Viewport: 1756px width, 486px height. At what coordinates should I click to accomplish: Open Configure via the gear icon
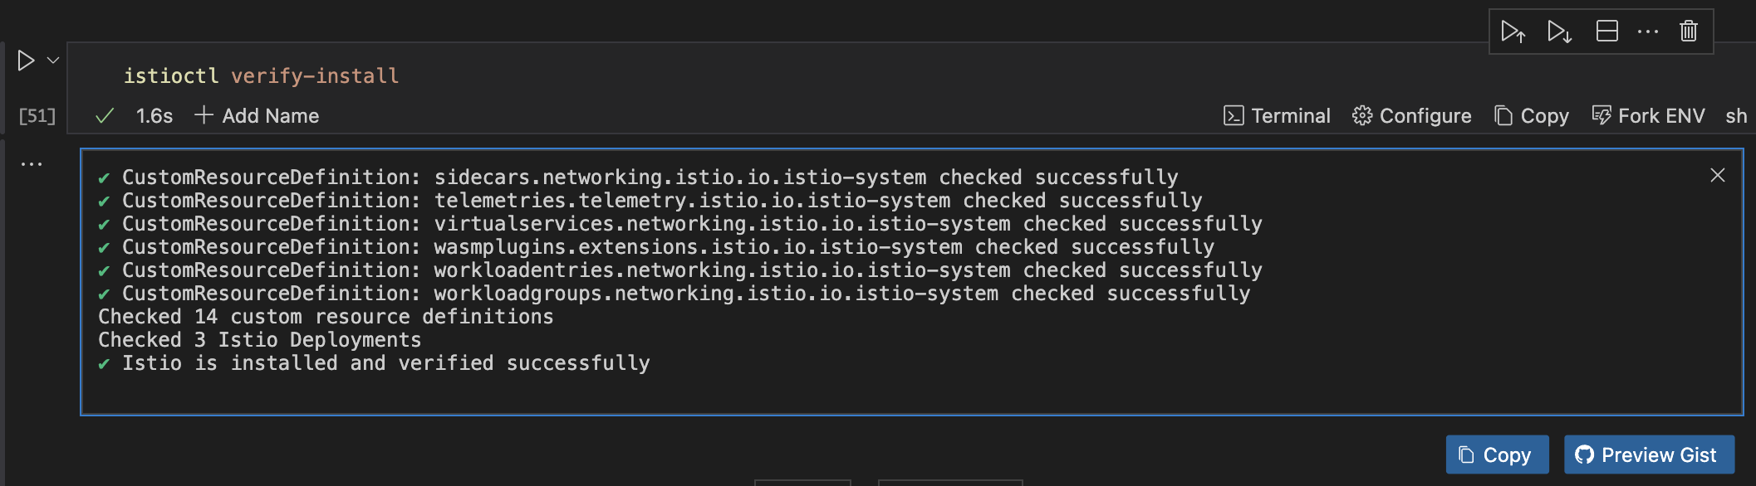(1410, 115)
